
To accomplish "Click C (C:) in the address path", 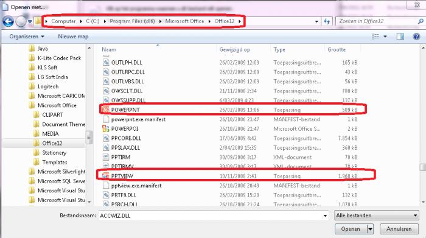I will point(93,21).
